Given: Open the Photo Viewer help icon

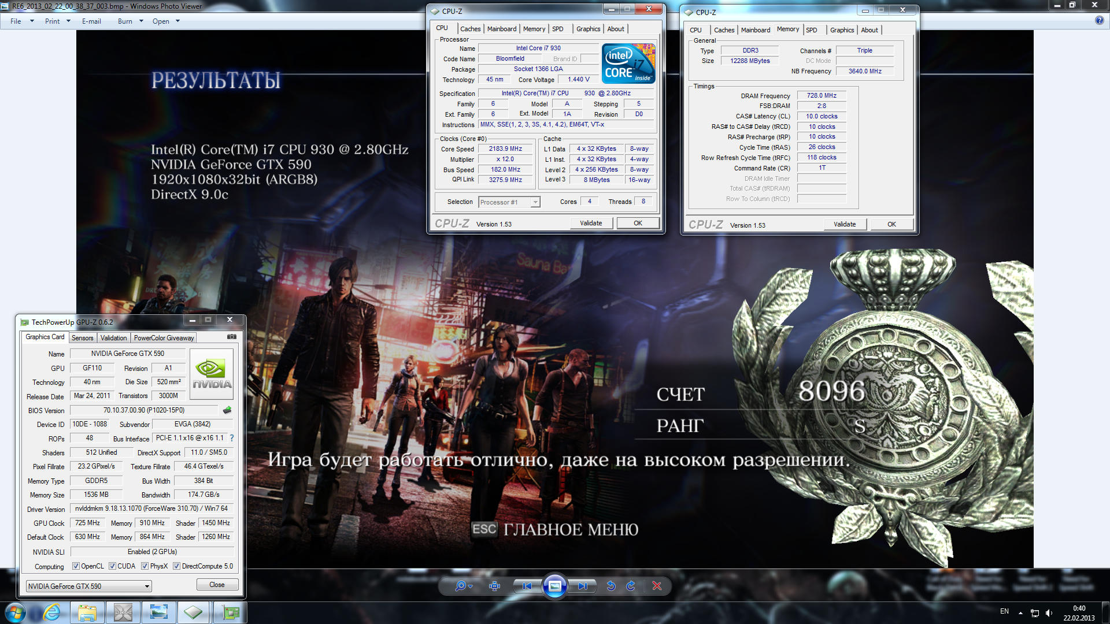Looking at the screenshot, I should tap(1099, 20).
